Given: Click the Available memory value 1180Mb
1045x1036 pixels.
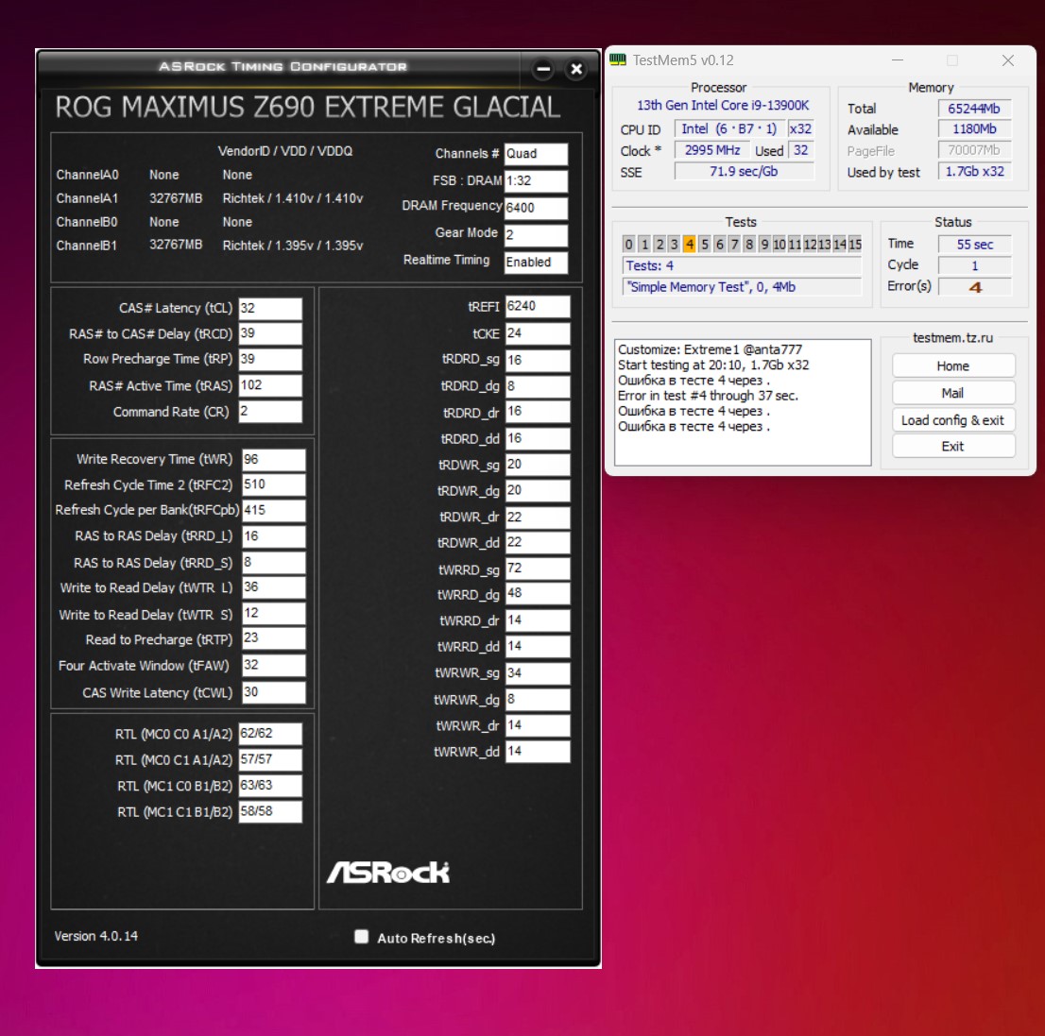Looking at the screenshot, I should coord(974,129).
